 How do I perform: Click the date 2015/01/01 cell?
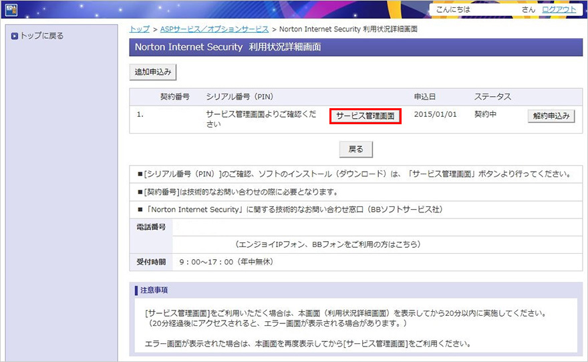pos(436,114)
